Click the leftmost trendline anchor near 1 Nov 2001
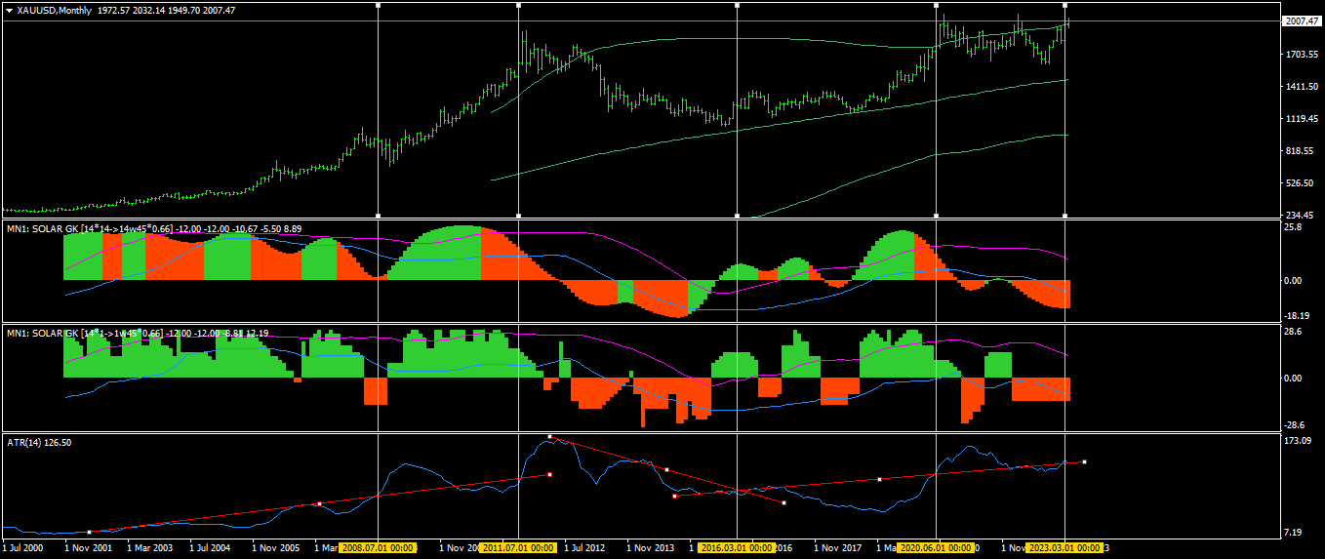The width and height of the screenshot is (1325, 559). [89, 532]
